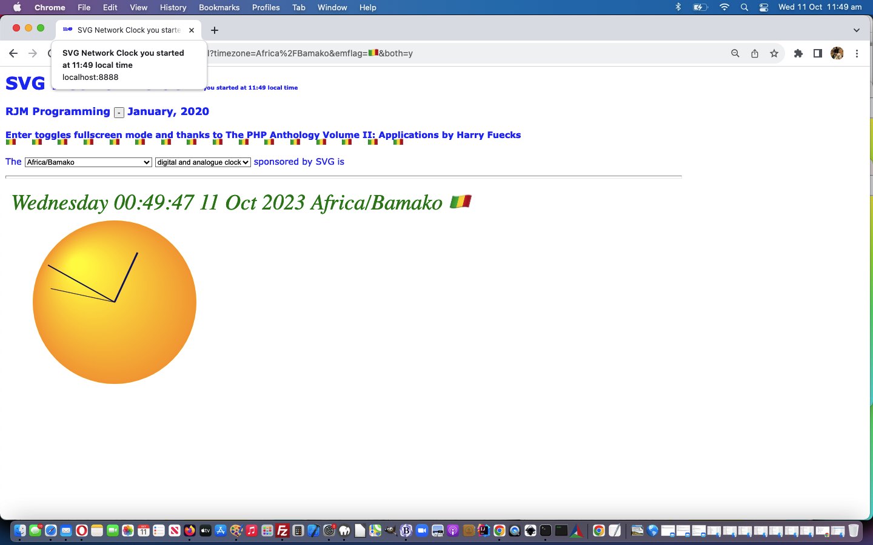
Task: Click the zoom magnifier icon in address bar
Action: tap(735, 53)
